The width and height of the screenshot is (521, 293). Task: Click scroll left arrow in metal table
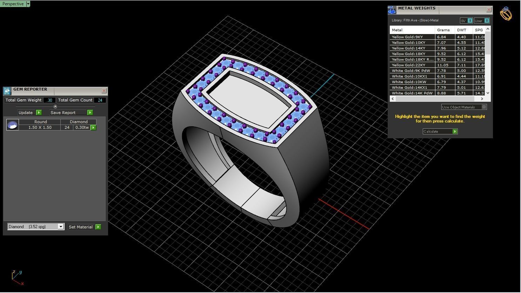coord(393,99)
